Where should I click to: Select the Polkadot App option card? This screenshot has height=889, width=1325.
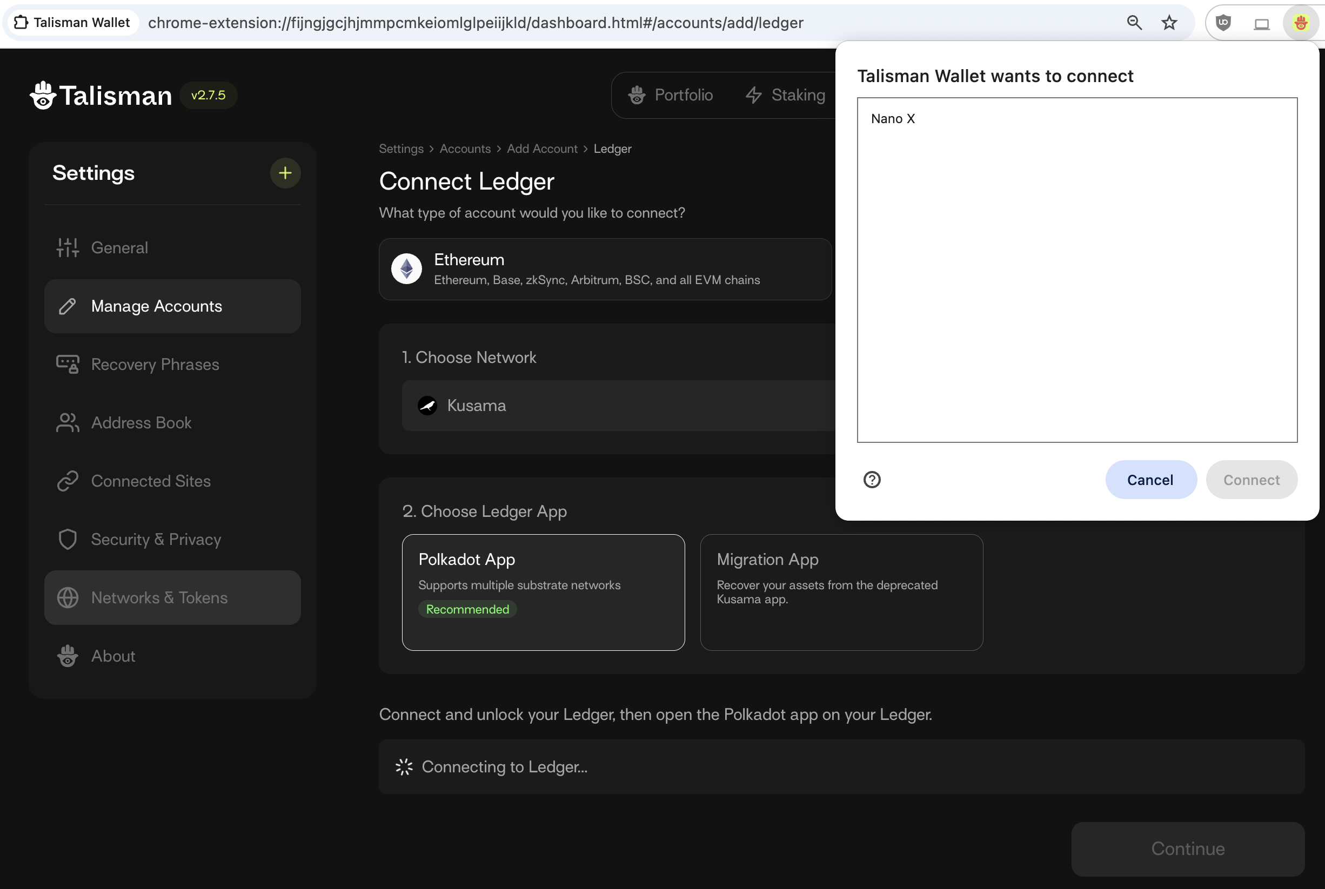[x=543, y=591]
